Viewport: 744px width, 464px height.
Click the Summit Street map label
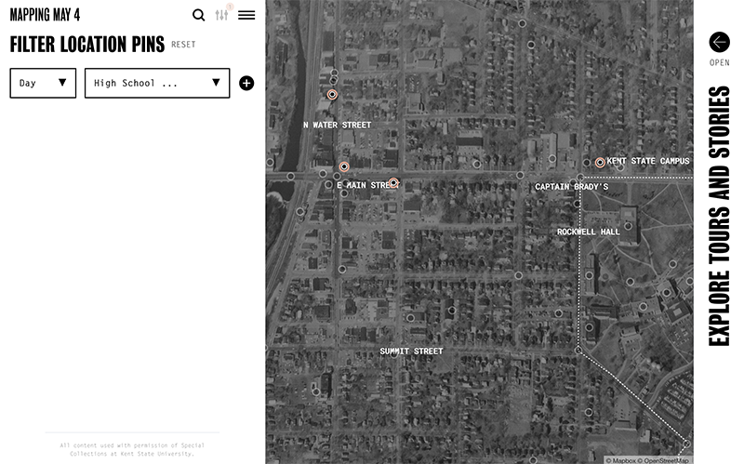coord(411,351)
